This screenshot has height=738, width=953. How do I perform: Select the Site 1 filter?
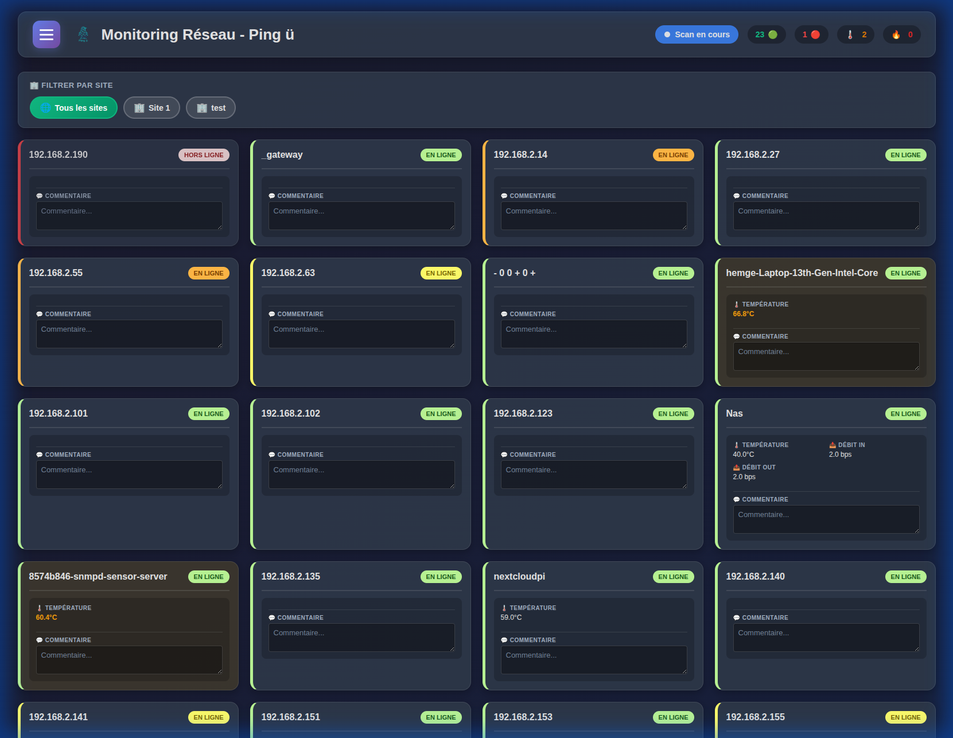(151, 107)
